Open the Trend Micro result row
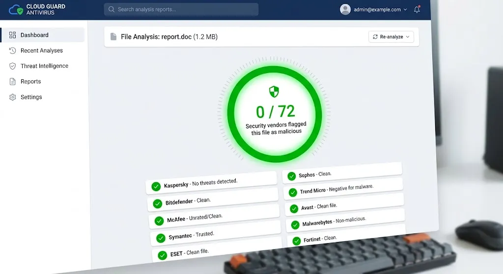 (343, 189)
